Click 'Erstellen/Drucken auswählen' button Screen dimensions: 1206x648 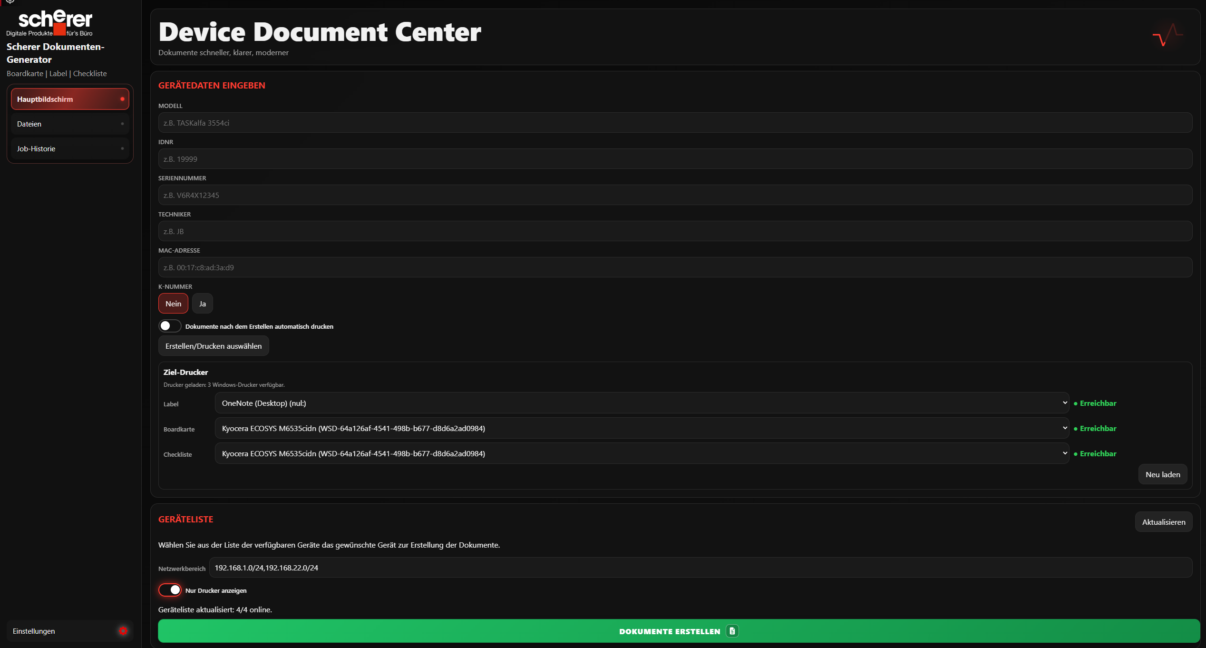click(x=214, y=346)
